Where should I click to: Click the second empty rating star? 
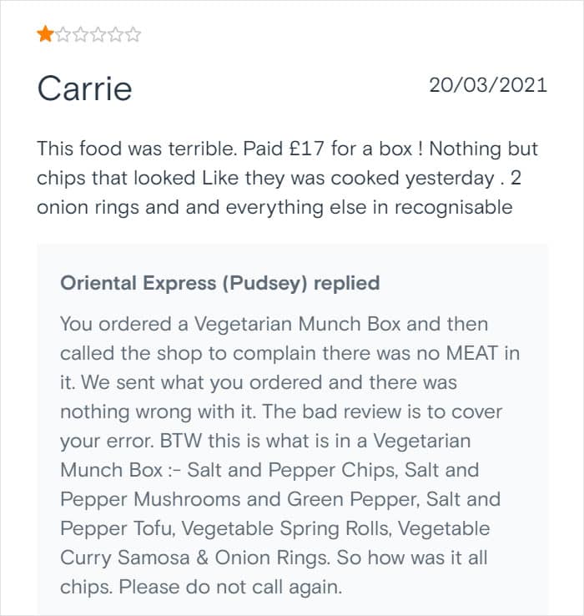point(63,34)
